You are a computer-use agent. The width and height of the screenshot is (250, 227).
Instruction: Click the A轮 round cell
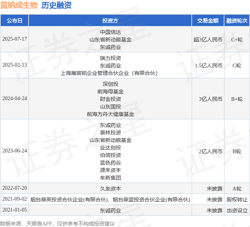pos(237,189)
